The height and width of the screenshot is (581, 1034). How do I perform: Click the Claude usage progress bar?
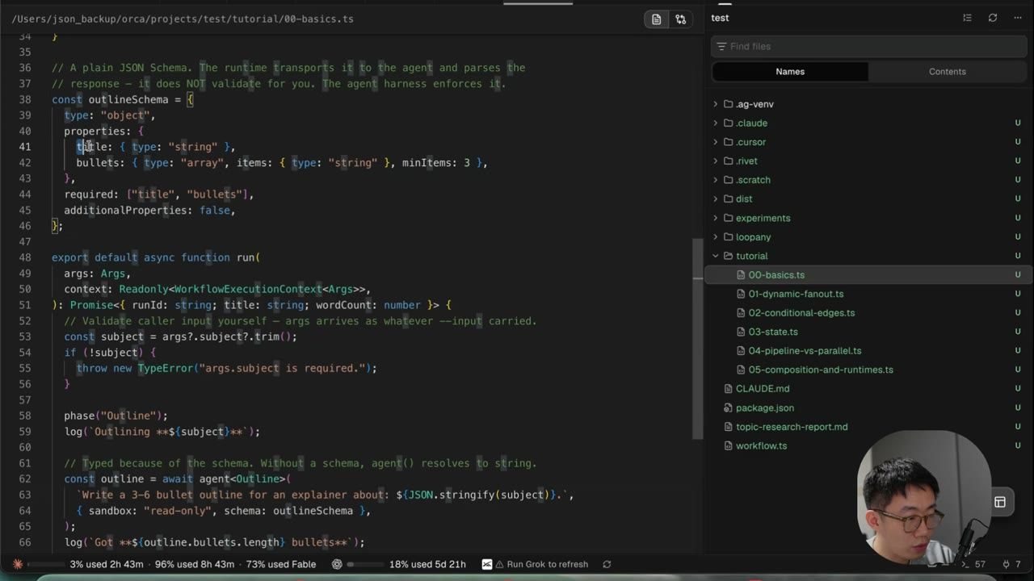(44, 564)
